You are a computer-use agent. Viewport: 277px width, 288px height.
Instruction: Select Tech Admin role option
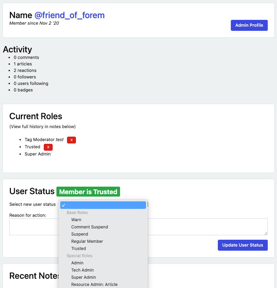click(82, 270)
